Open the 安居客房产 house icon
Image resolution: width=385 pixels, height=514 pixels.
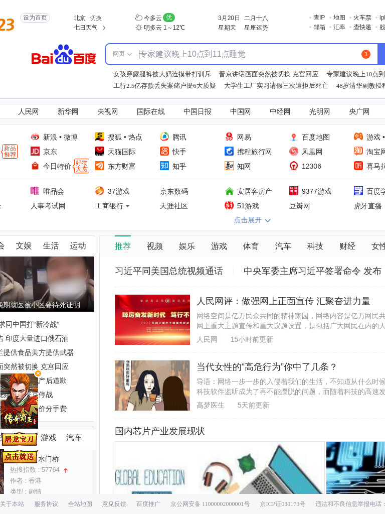click(x=229, y=191)
